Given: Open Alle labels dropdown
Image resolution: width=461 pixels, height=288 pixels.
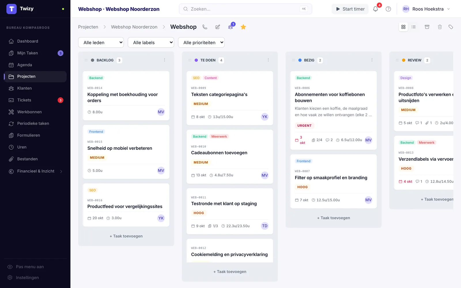Looking at the screenshot, I should (x=151, y=42).
